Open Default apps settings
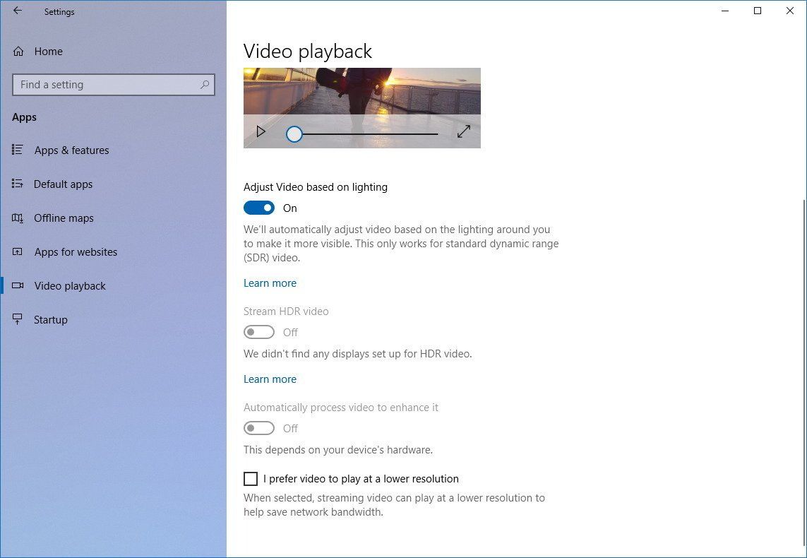The width and height of the screenshot is (807, 558). point(63,184)
